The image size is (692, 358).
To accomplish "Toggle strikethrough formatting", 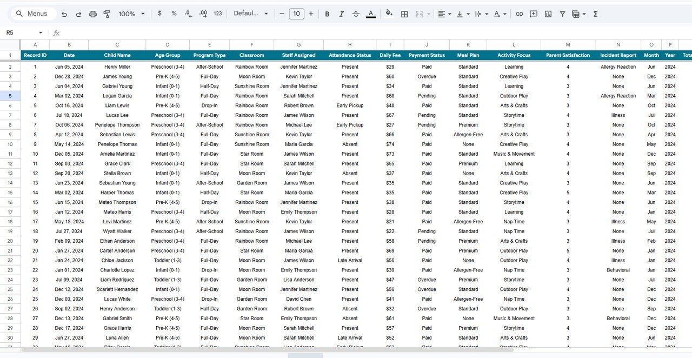I will point(356,14).
